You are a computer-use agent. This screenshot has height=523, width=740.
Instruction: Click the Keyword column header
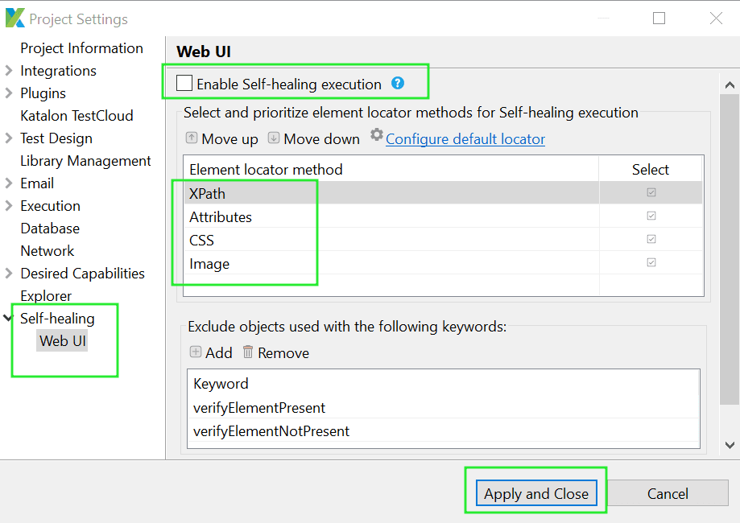pos(443,383)
